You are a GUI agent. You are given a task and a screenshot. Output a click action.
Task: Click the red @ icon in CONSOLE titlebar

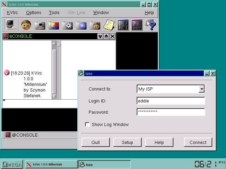point(6,36)
